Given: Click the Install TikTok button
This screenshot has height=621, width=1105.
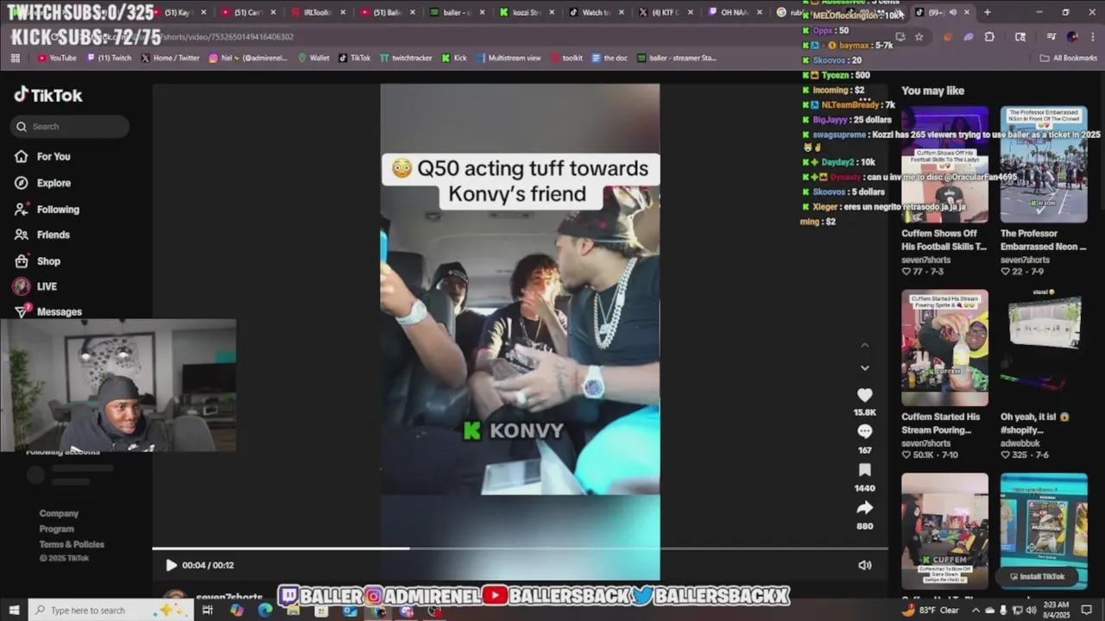Looking at the screenshot, I should tap(1036, 576).
